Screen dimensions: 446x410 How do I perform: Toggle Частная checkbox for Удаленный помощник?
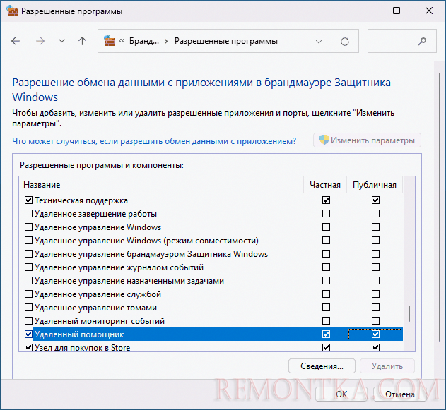pyautogui.click(x=327, y=334)
